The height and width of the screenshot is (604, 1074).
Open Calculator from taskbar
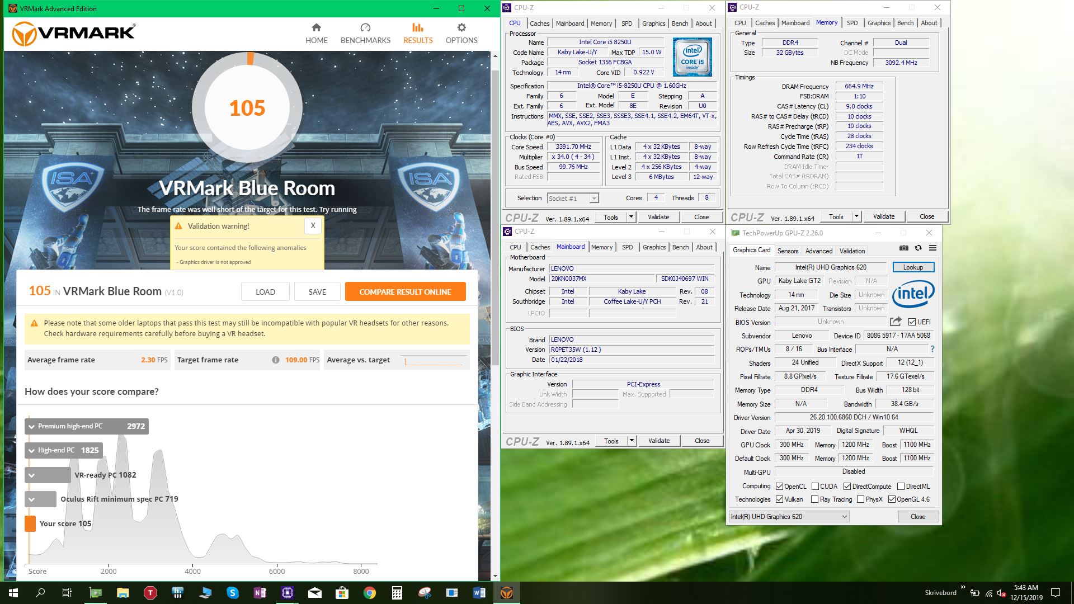tap(397, 593)
